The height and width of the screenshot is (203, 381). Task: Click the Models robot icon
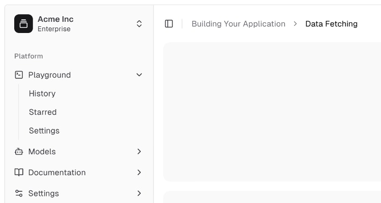pyautogui.click(x=19, y=151)
